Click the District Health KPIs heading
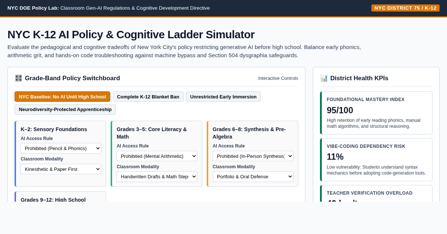The image size is (447, 234). click(x=359, y=78)
